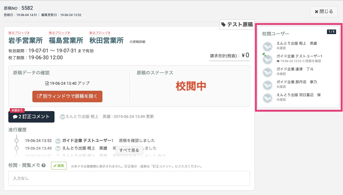The height and width of the screenshot is (195, 343).
Task: Click timeline marker for 19-06-24 13:52
Action: [x=17, y=141]
